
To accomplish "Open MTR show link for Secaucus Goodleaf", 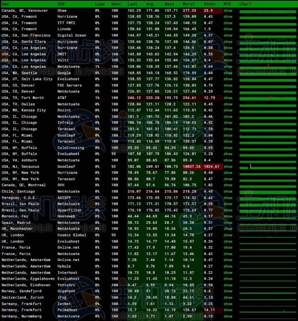I will (228, 167).
